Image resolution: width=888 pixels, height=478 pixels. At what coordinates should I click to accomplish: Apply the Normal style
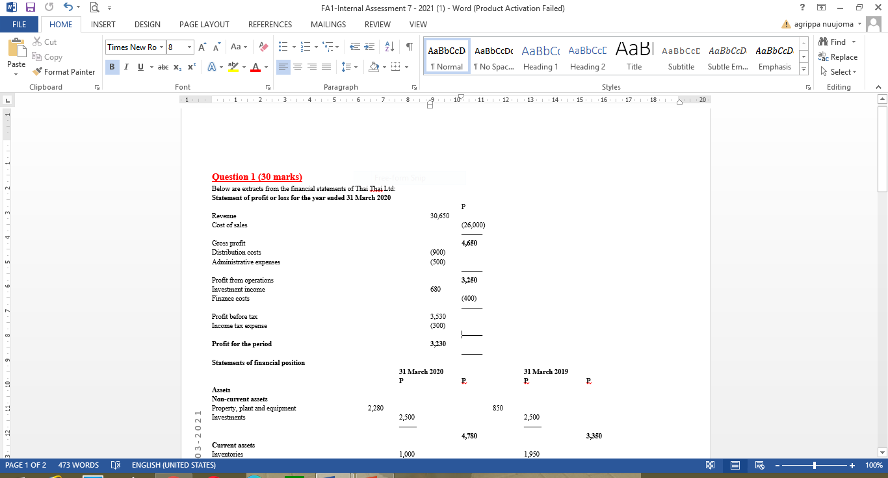(x=446, y=57)
